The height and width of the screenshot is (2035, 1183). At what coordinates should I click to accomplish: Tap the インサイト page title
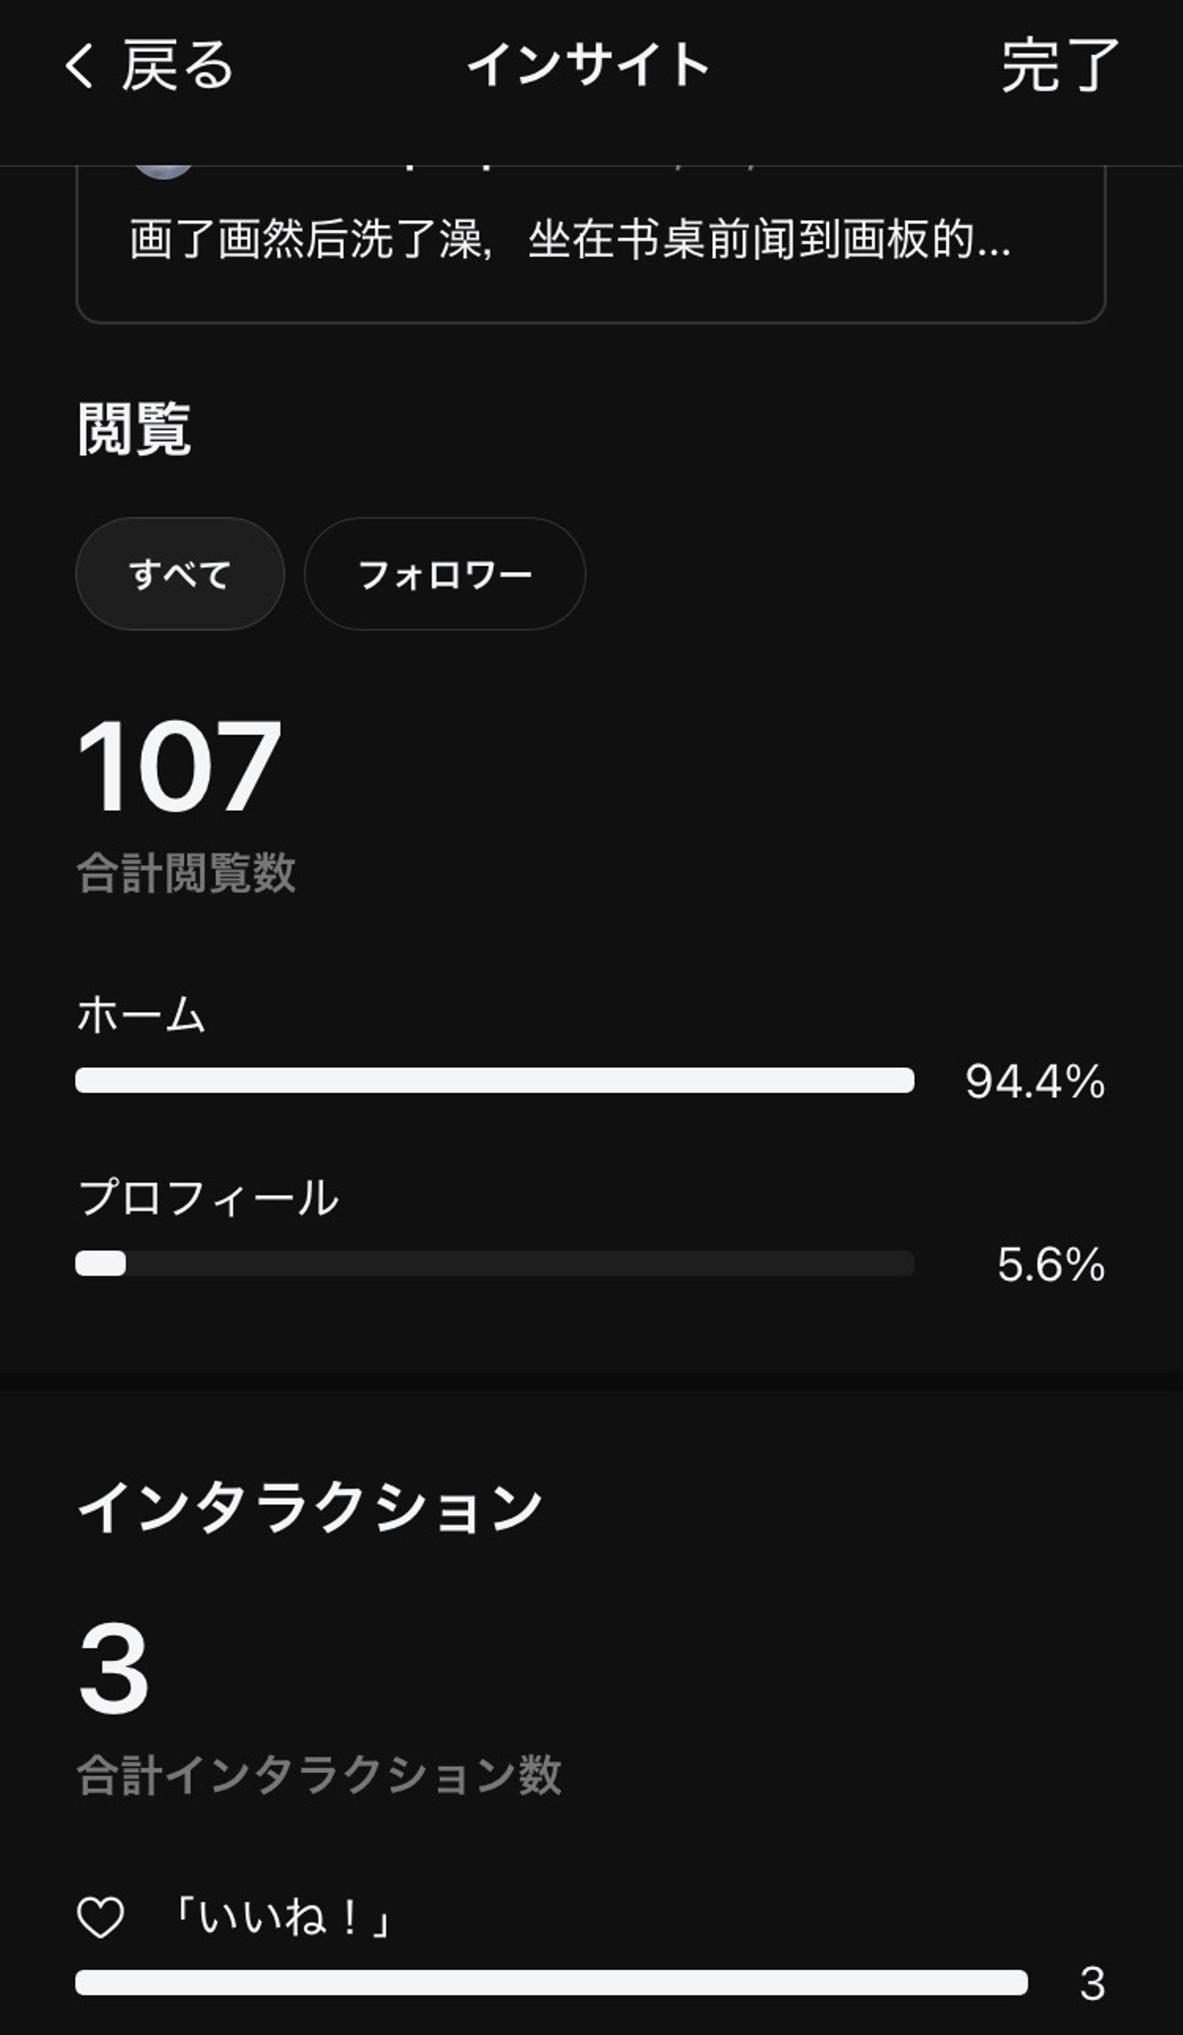pos(589,65)
